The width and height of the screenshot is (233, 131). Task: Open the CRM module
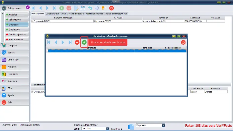(x=15, y=88)
